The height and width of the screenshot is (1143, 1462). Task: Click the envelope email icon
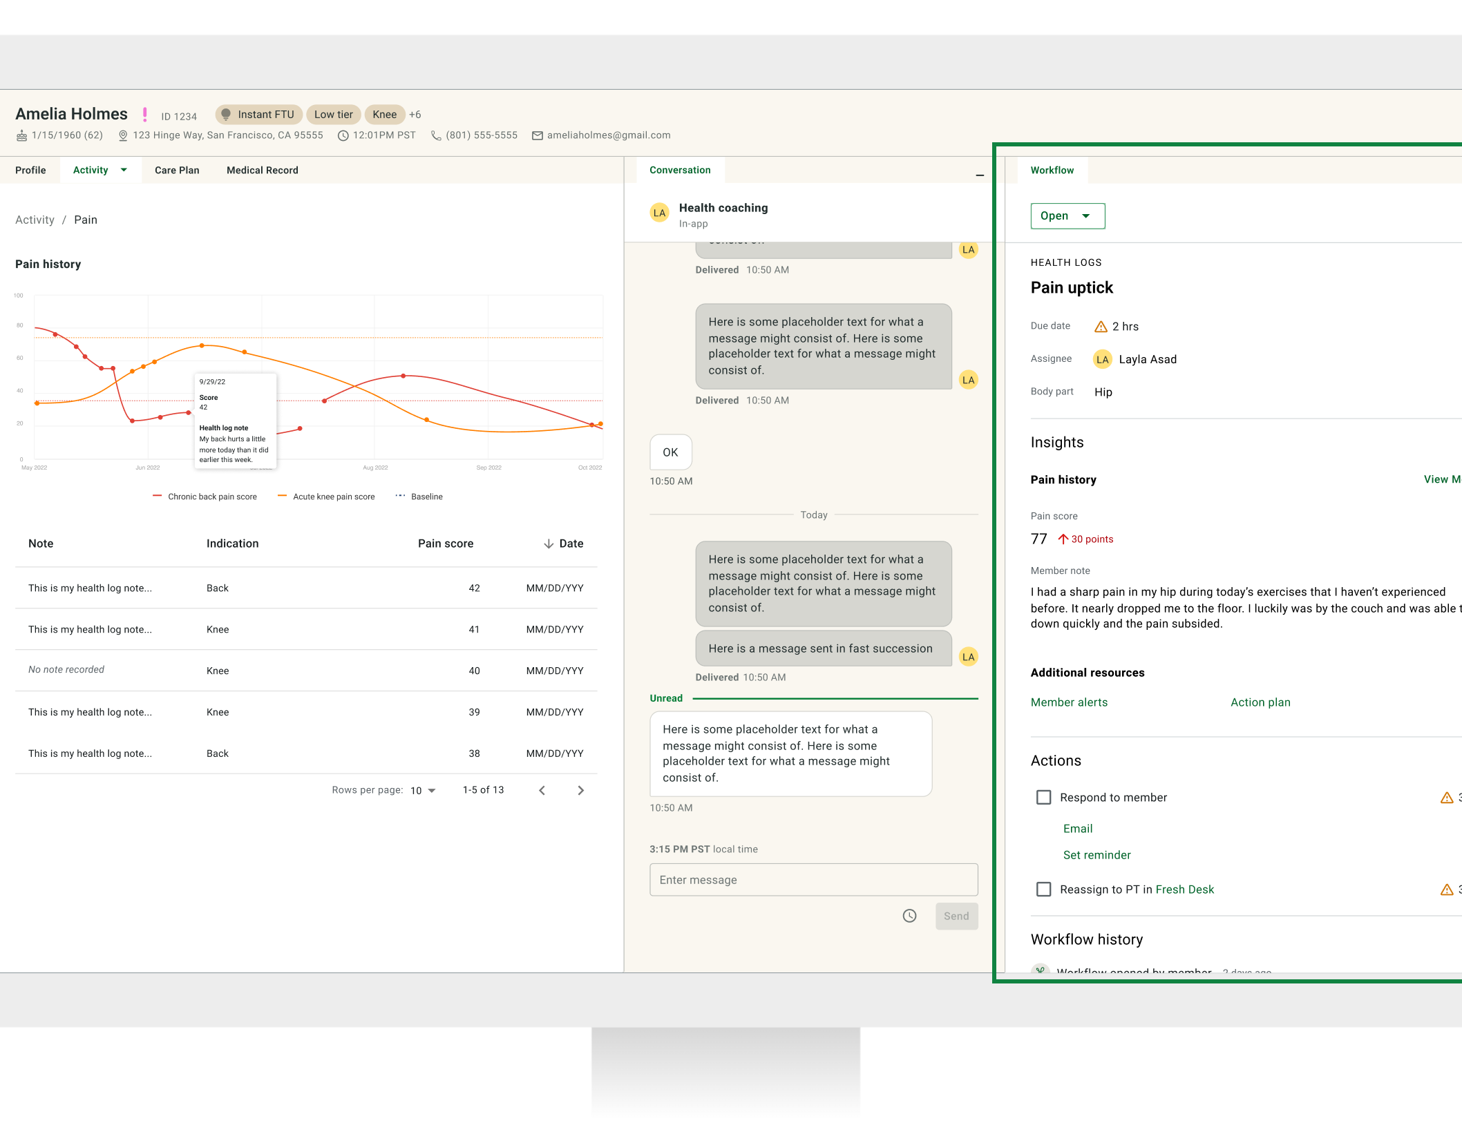(x=537, y=135)
